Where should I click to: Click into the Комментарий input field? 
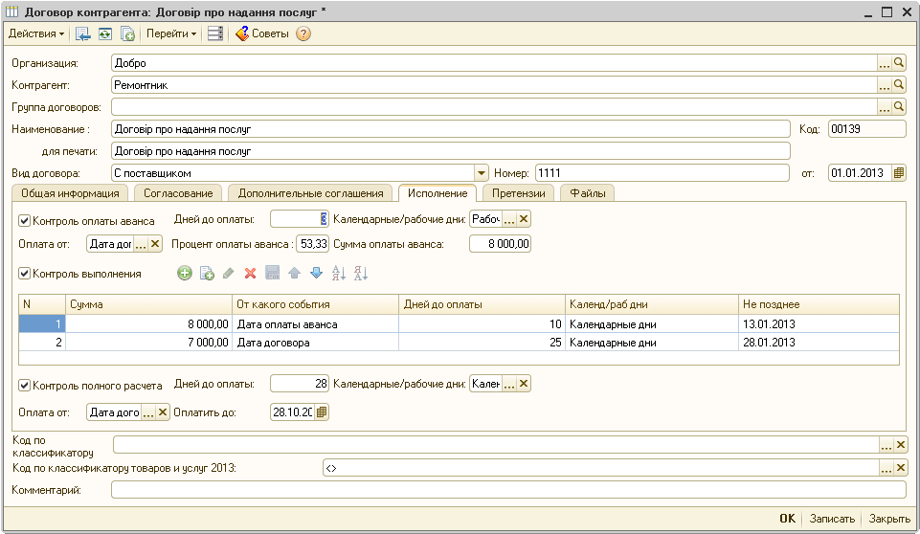pyautogui.click(x=507, y=490)
